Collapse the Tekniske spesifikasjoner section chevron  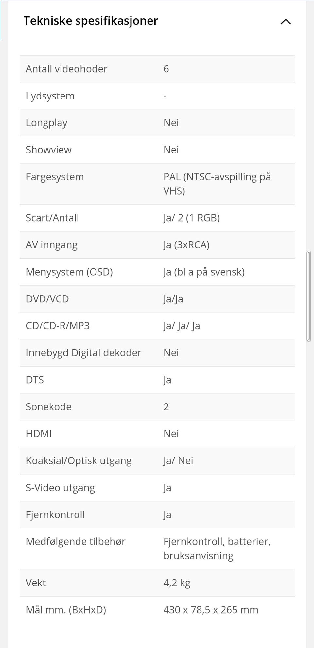pos(286,22)
